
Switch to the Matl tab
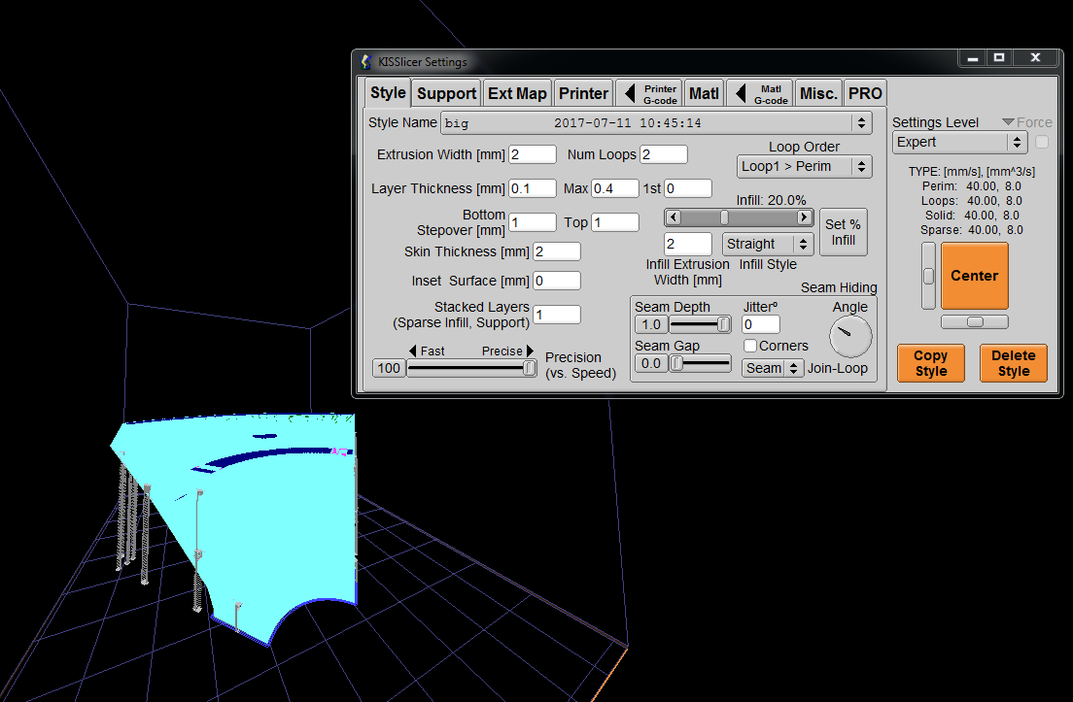(x=704, y=93)
